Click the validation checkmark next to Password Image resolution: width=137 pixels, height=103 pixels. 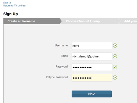coord(115,67)
